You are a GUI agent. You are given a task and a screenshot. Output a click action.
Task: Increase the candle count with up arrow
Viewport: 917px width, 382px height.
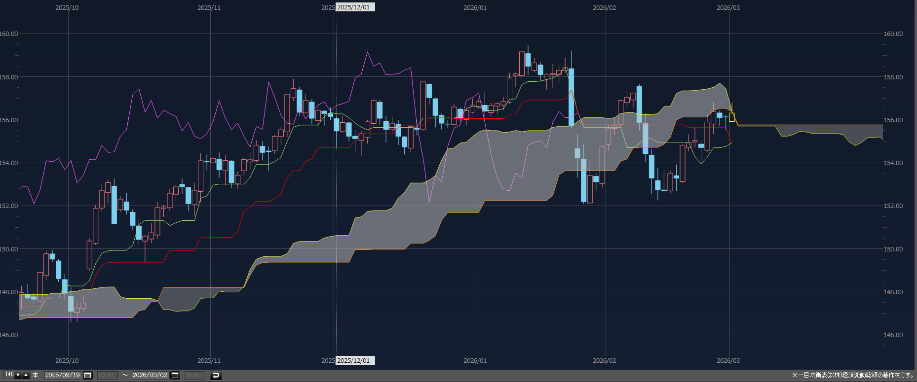[x=26, y=375]
